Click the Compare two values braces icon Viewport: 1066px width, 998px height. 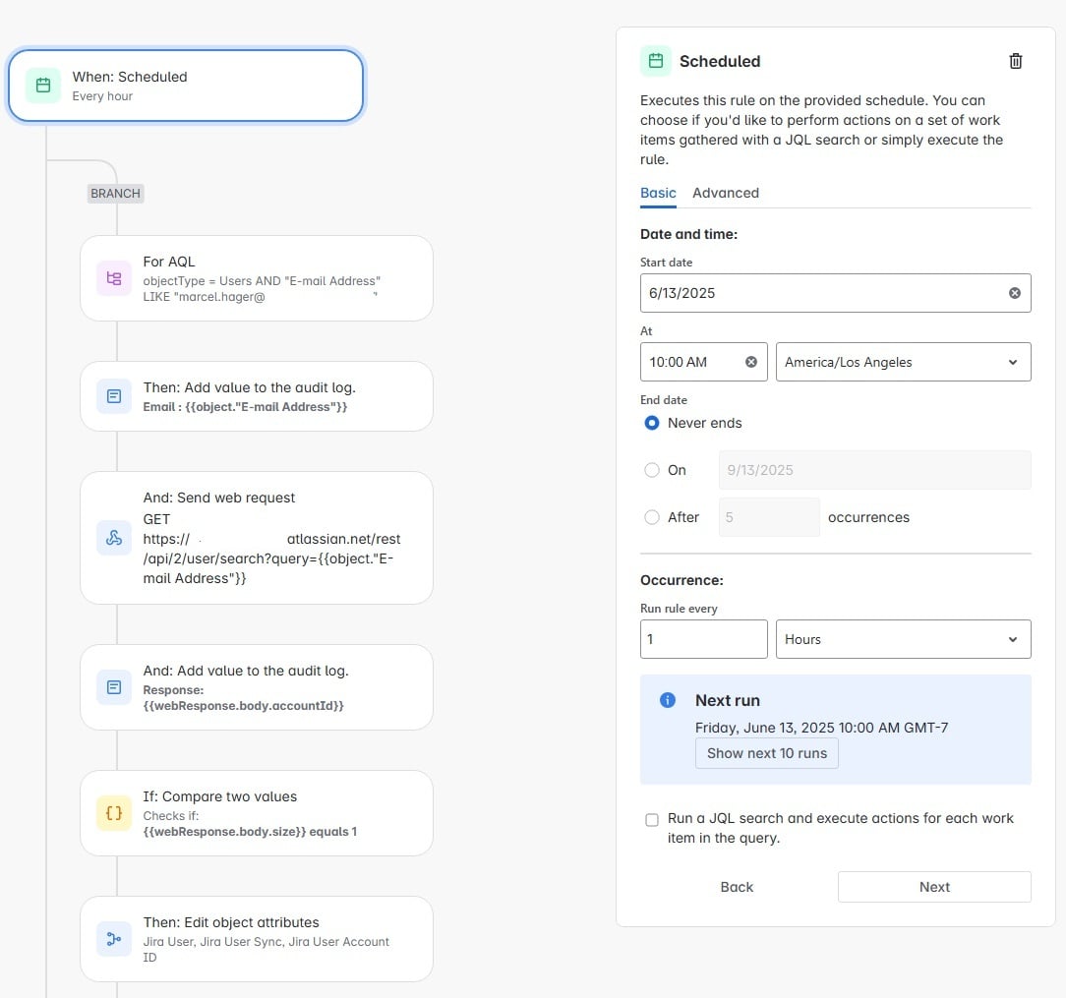coord(114,813)
